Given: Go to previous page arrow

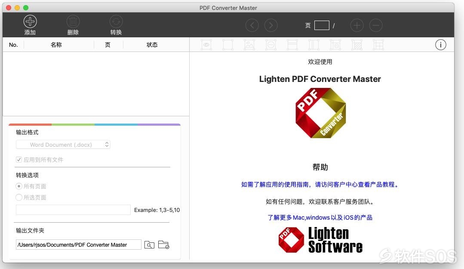Looking at the screenshot, I should 252,25.
